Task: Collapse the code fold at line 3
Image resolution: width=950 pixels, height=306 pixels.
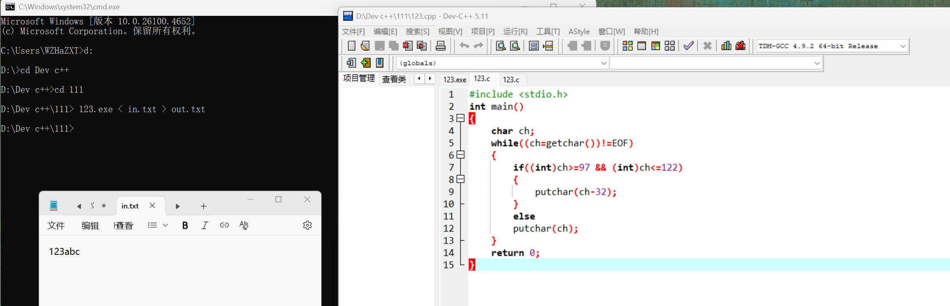Action: (x=460, y=118)
